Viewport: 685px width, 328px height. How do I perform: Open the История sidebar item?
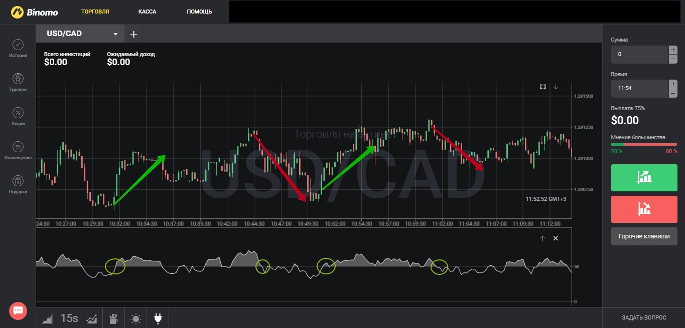(x=18, y=49)
